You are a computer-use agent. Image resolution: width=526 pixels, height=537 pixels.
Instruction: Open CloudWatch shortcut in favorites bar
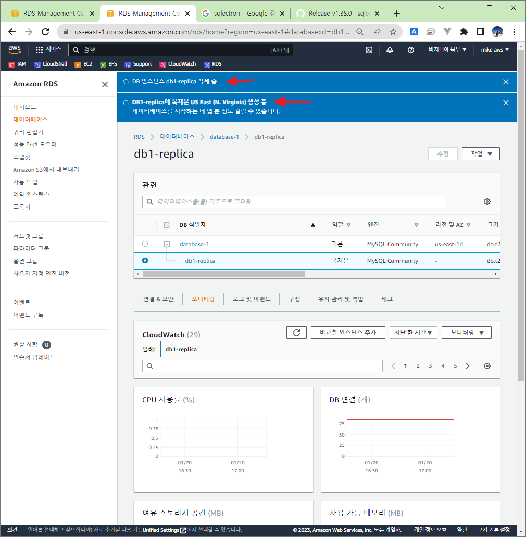(x=178, y=64)
